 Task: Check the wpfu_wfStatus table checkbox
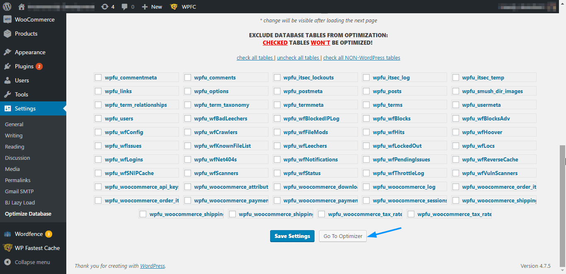click(x=277, y=173)
